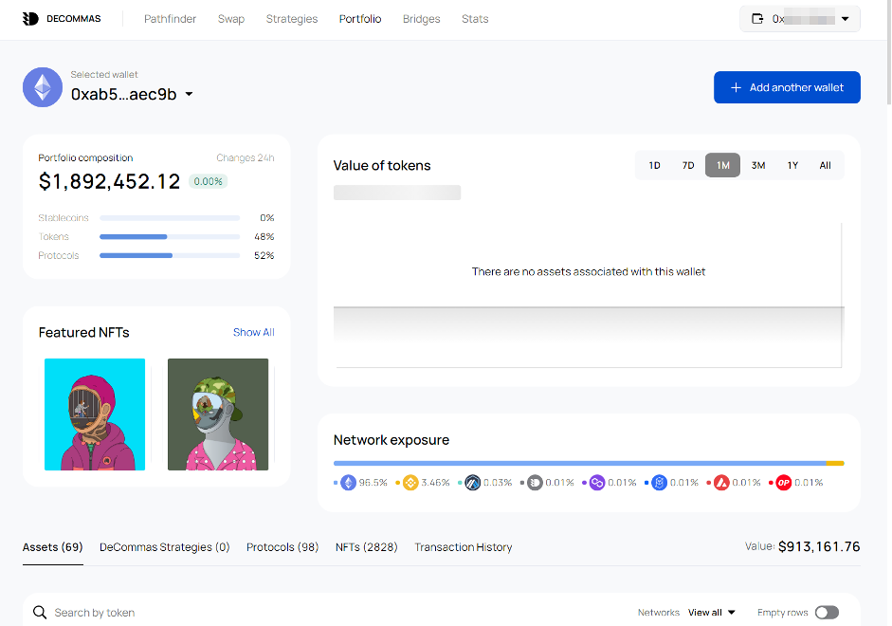
Task: Click the $913,161.76 assets value
Action: (819, 546)
